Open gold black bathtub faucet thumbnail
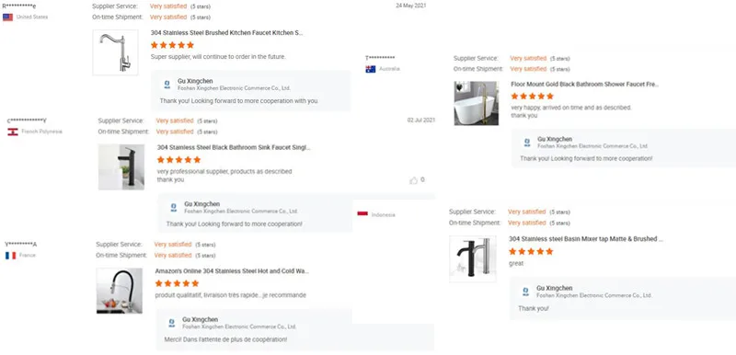This screenshot has height=355, width=736. tap(476, 103)
